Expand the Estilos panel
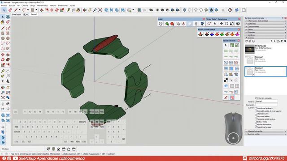Image resolution: width=287 pixels, height=161 pixels. (x=265, y=30)
